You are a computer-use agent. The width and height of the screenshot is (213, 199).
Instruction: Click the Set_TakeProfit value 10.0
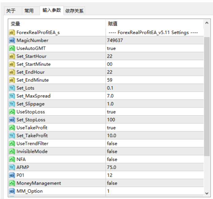[x=112, y=136]
